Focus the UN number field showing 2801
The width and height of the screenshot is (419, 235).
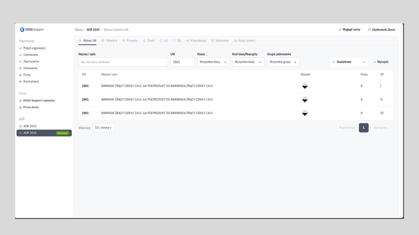tap(183, 62)
